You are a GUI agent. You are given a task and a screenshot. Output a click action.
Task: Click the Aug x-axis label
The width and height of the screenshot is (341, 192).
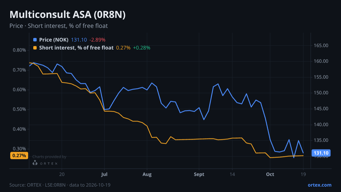coord(147,174)
